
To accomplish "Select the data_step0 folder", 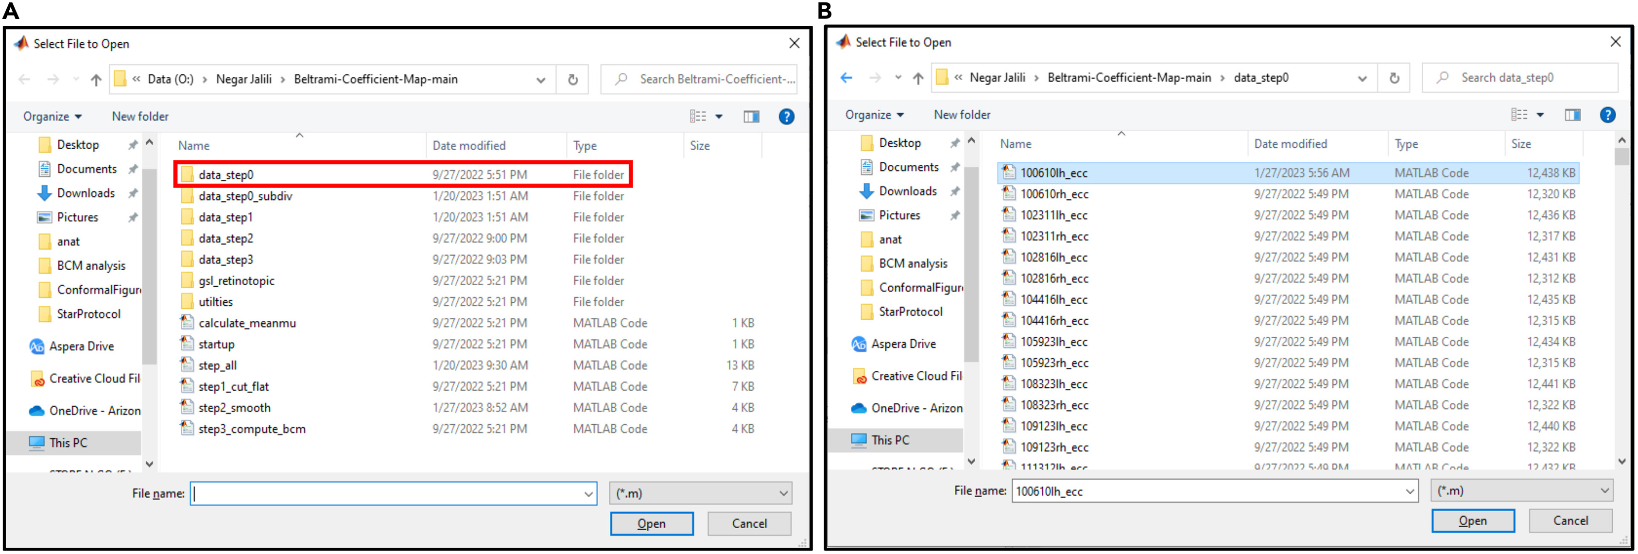I will tap(226, 174).
